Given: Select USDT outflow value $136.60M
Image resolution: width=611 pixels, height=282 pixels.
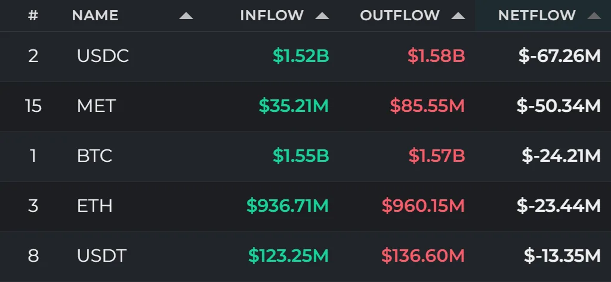Looking at the screenshot, I should 423,256.
